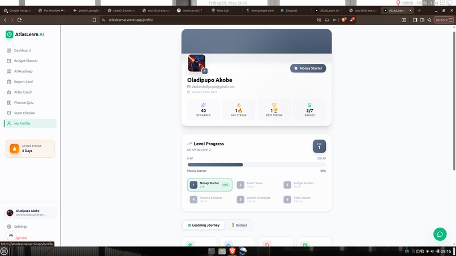
Task: Click the 2/7 Badges stat card
Action: click(x=309, y=110)
